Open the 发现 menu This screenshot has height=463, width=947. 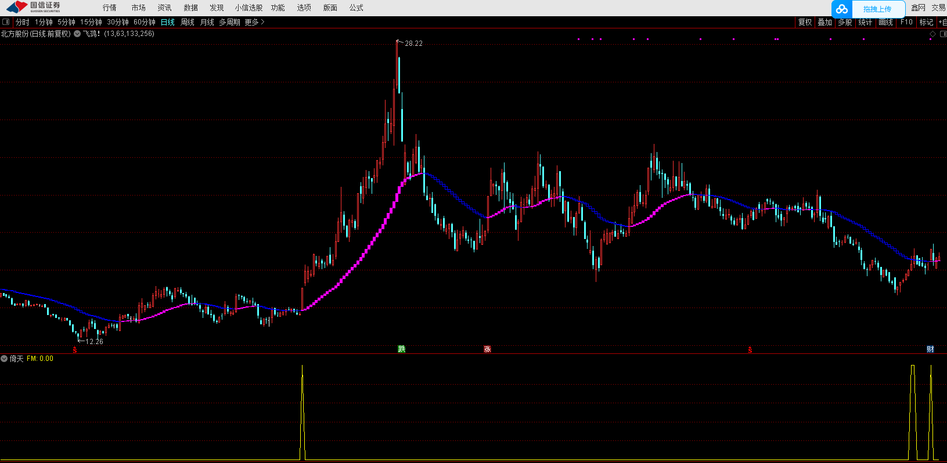point(217,8)
